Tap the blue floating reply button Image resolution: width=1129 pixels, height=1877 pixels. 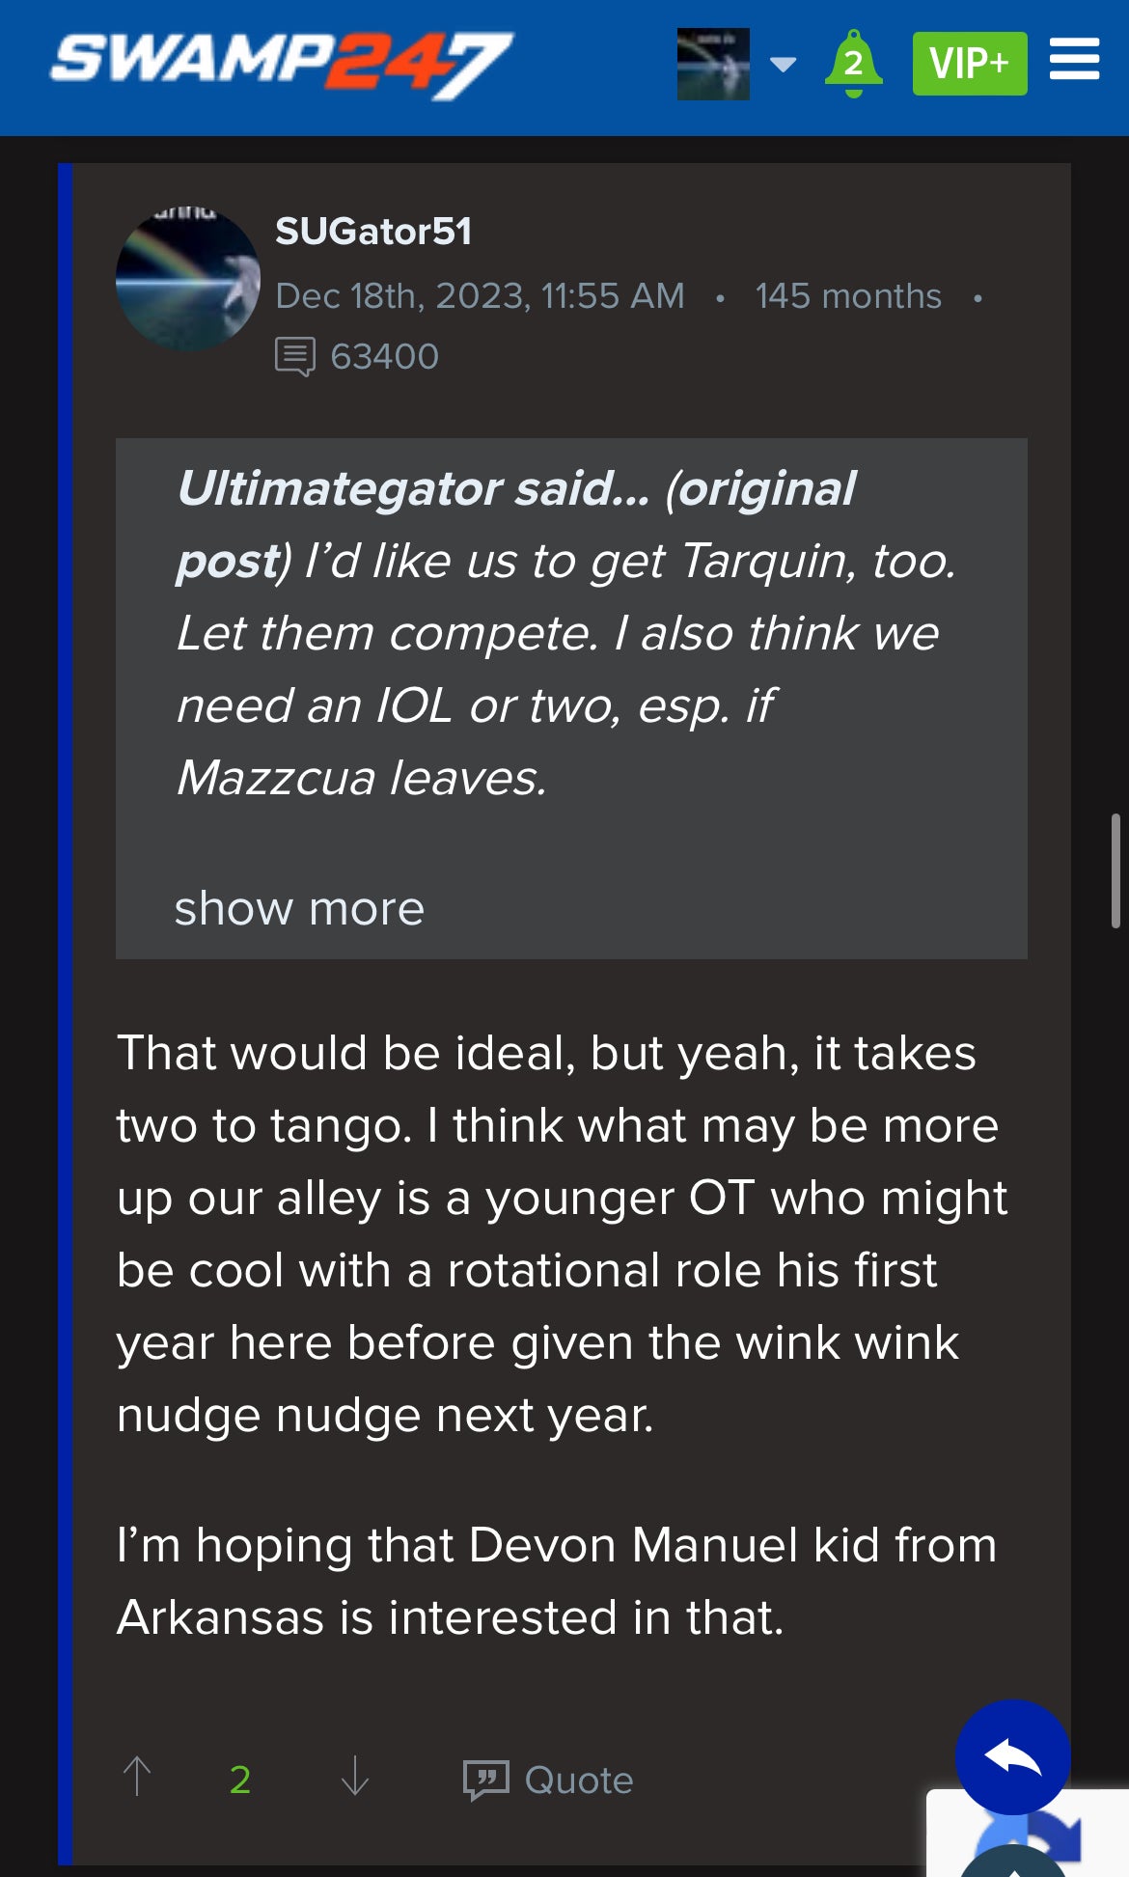coord(1012,1757)
